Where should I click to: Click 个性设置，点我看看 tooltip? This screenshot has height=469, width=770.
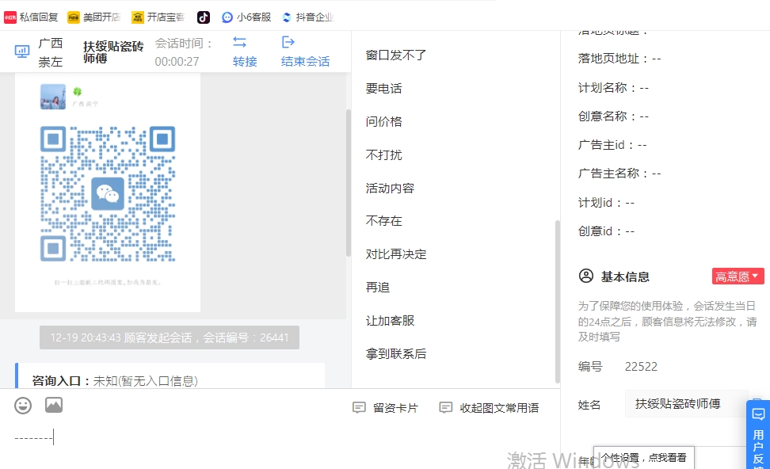pyautogui.click(x=644, y=458)
